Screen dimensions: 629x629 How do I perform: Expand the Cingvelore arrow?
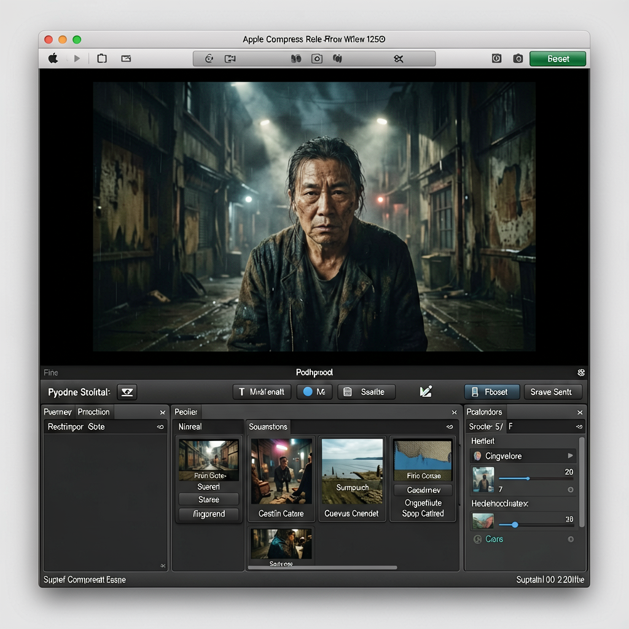pyautogui.click(x=571, y=456)
